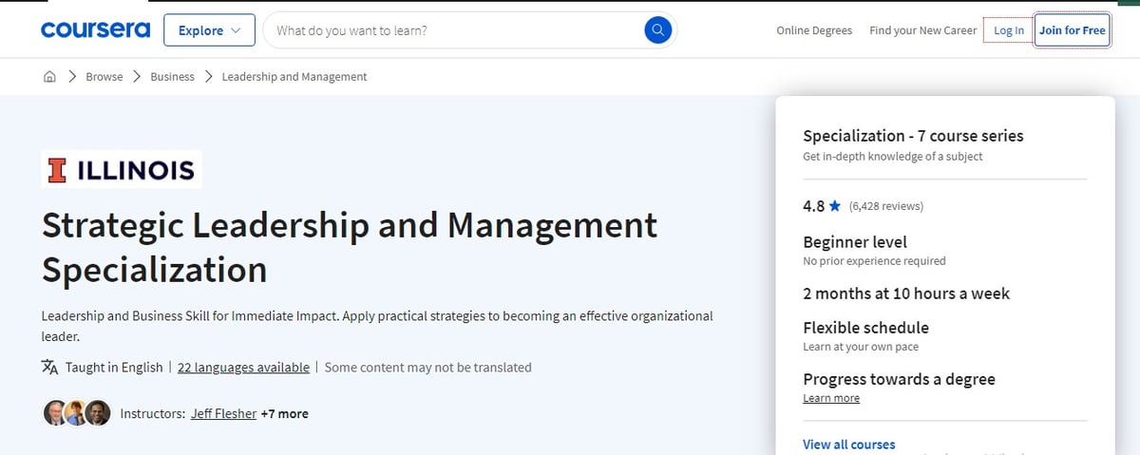Click the Coursera logo

[95, 30]
